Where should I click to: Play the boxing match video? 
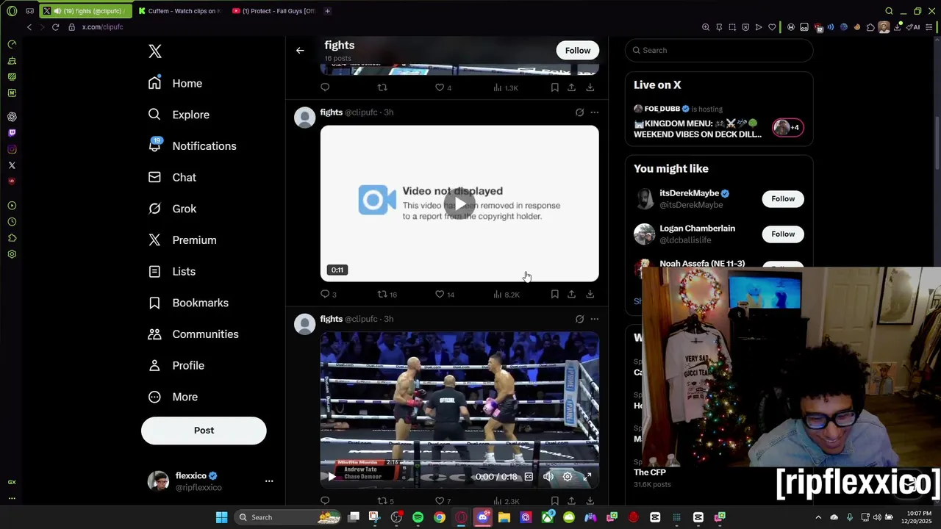[332, 477]
